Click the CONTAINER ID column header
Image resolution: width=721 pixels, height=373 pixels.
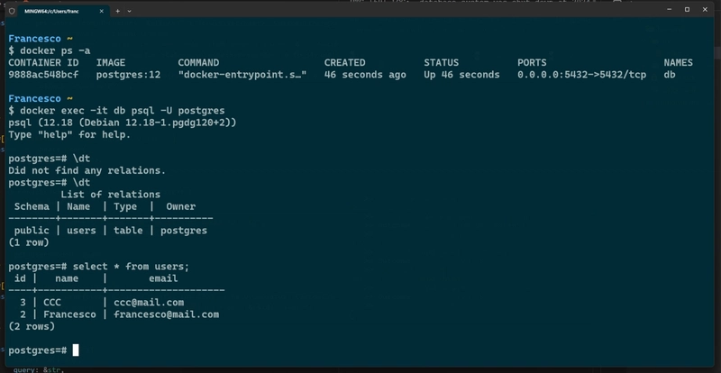[43, 62]
